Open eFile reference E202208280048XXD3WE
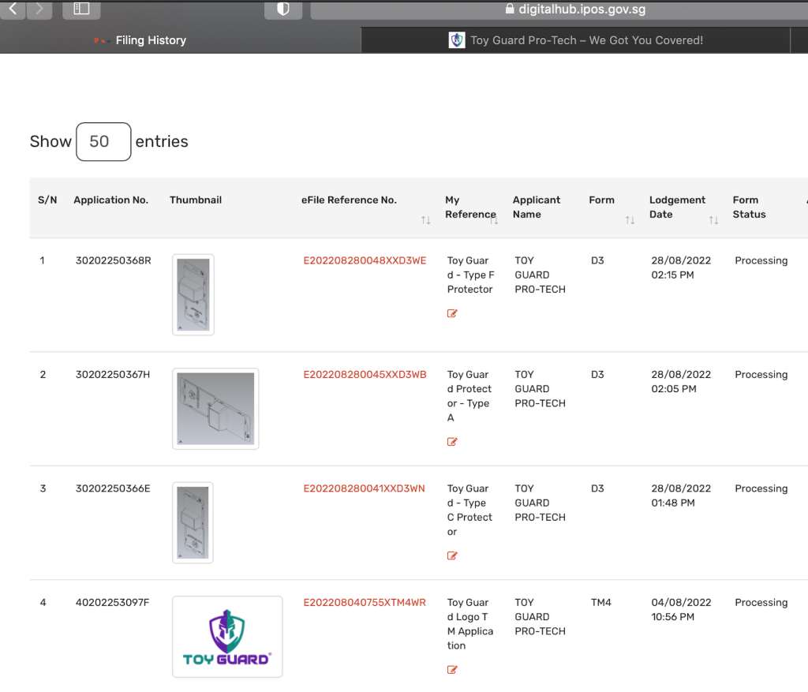This screenshot has height=692, width=808. 365,260
